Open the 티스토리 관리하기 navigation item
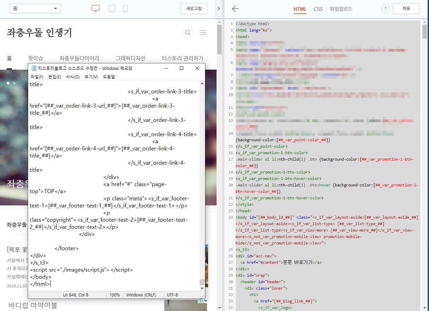The height and width of the screenshot is (311, 429). (183, 58)
